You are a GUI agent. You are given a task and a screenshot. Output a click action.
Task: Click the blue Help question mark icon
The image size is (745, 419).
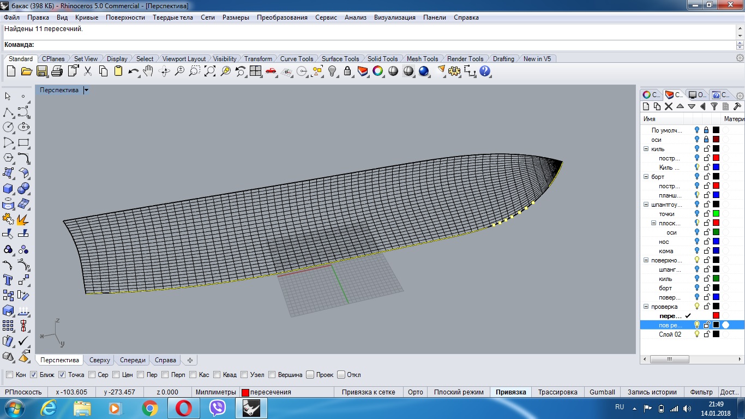(485, 71)
